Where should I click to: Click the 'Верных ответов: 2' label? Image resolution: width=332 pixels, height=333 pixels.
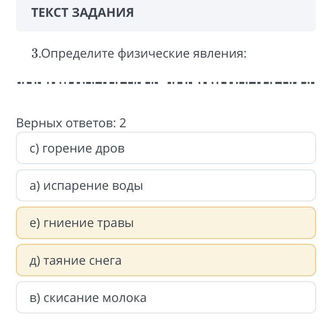[71, 123]
